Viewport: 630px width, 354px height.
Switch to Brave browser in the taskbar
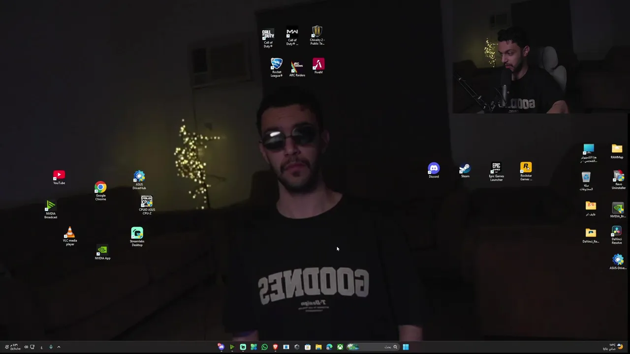[275, 347]
